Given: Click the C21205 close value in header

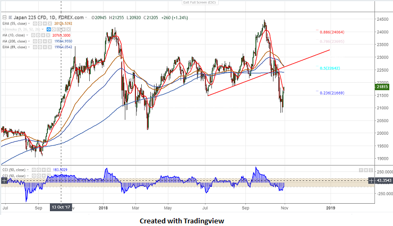Looking at the screenshot, I should click(151, 18).
